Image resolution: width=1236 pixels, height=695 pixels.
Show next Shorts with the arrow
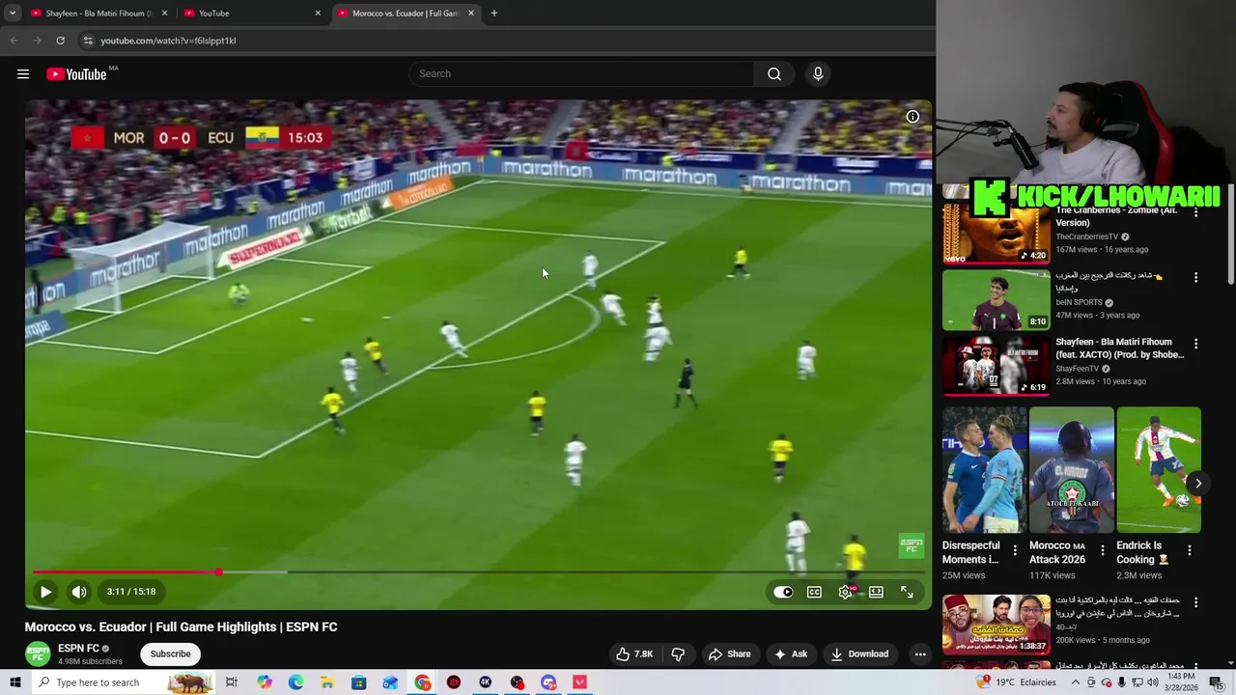(1197, 483)
